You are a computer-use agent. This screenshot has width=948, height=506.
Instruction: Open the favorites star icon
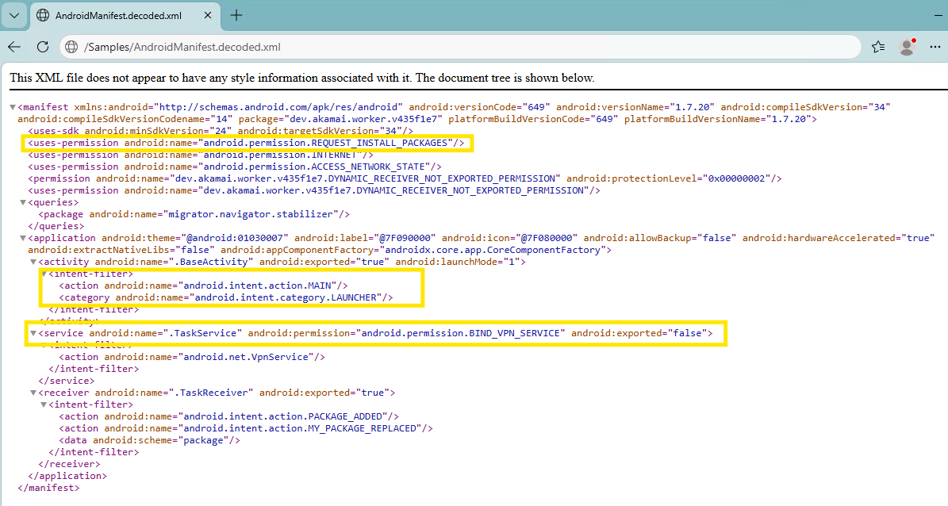pos(878,47)
